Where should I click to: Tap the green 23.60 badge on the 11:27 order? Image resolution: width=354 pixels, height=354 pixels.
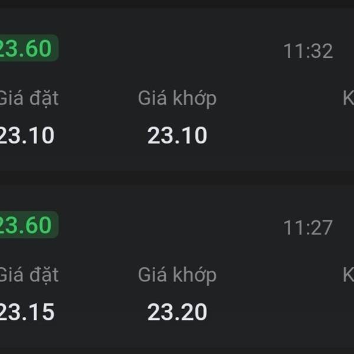click(x=27, y=225)
